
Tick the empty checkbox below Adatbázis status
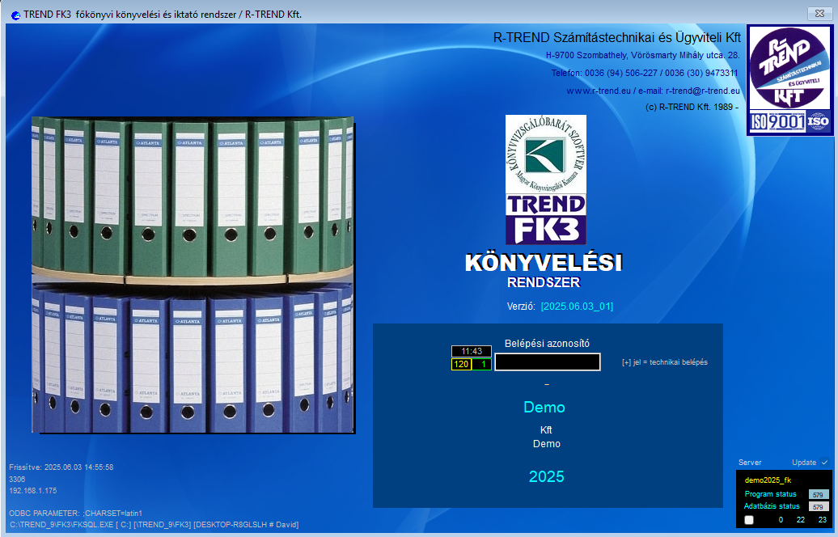(748, 520)
